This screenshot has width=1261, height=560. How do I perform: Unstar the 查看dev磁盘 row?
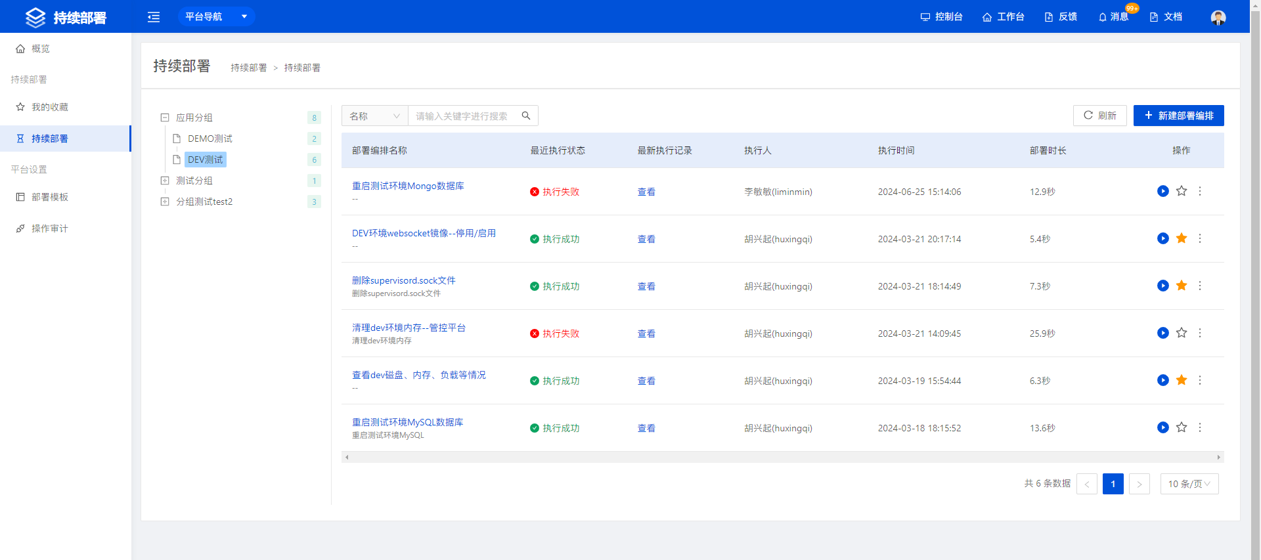1182,380
